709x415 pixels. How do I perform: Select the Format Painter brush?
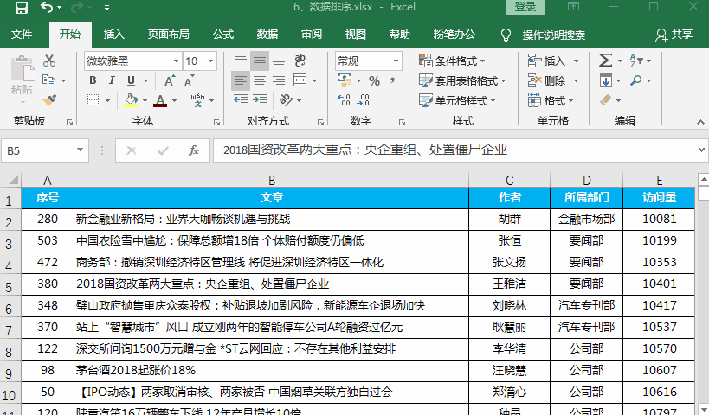[49, 100]
